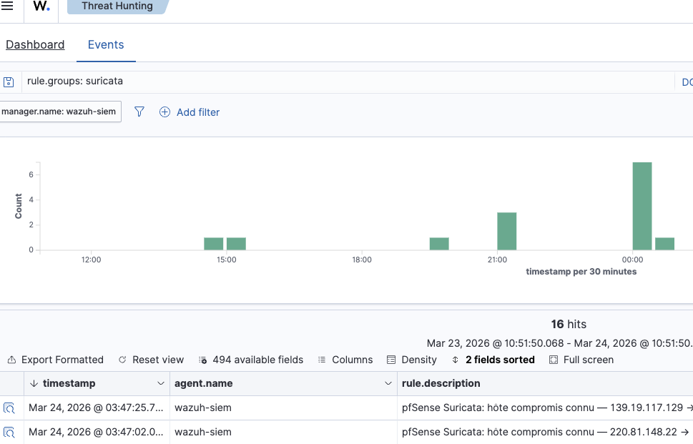Click wazuh-siem agent cell in the 03:47:25 row

click(x=283, y=408)
